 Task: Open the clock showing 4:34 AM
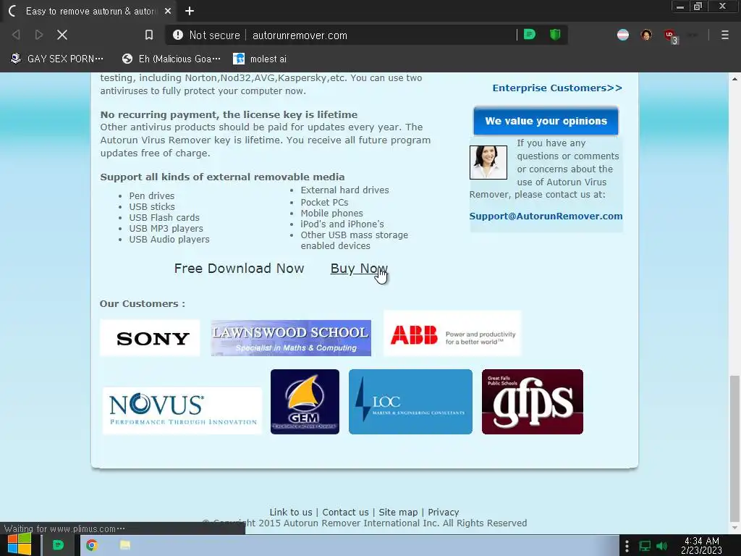click(x=702, y=545)
